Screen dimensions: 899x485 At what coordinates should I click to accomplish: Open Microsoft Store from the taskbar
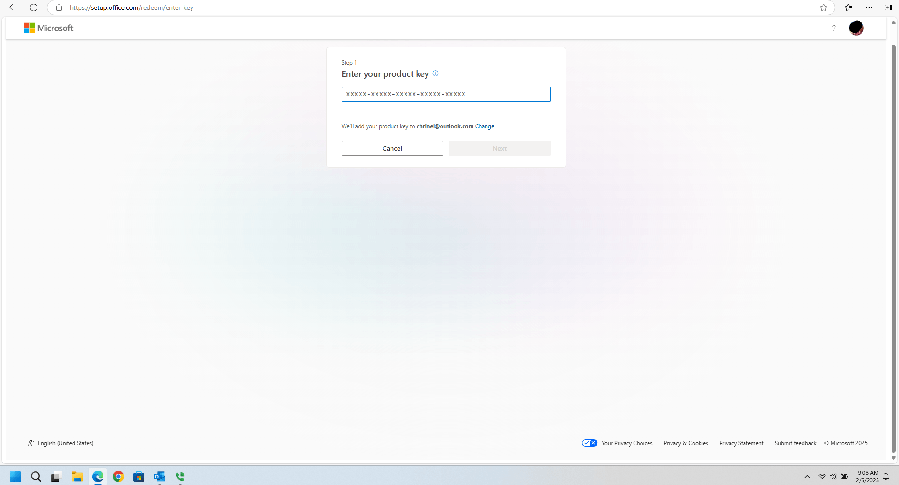click(x=139, y=477)
